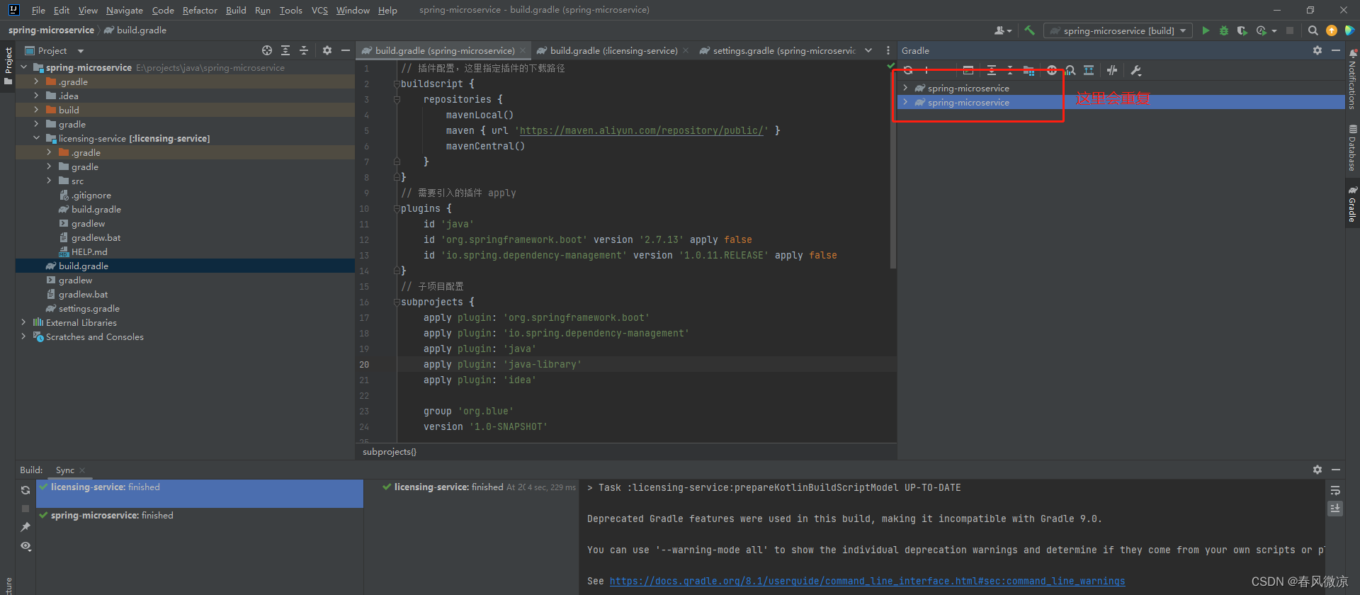Expand the src folder under licensing-service
The height and width of the screenshot is (595, 1360).
click(49, 181)
